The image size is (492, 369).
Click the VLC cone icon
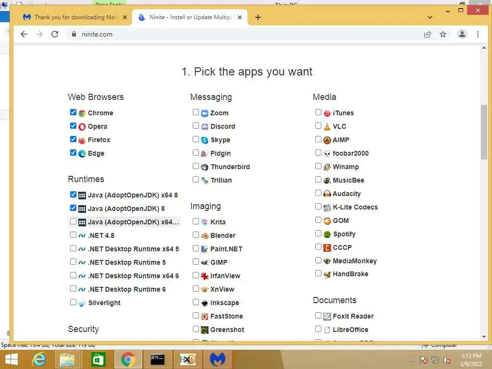point(327,127)
